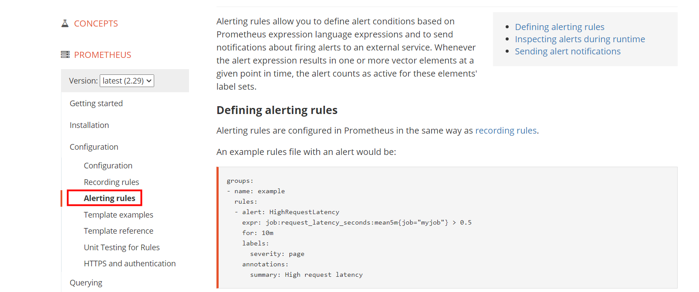Jump to Inspecting alerts during runtime

580,39
